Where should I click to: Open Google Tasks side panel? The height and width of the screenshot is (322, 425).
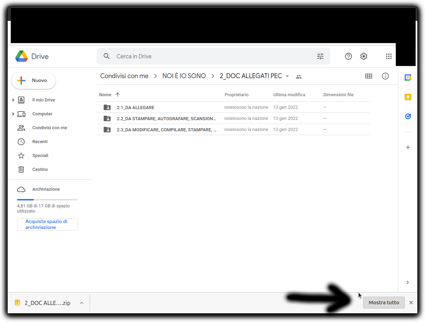(408, 116)
